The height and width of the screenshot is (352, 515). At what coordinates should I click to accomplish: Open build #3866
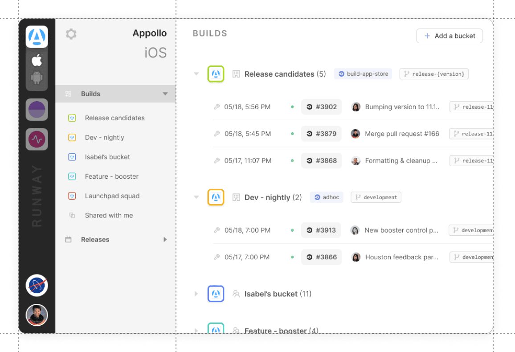coord(322,257)
